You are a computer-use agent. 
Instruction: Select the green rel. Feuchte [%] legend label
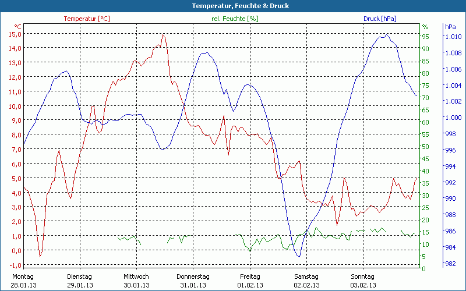point(234,19)
